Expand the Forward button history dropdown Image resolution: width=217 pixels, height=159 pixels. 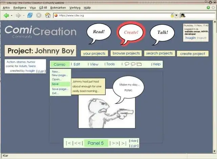(x=24, y=16)
